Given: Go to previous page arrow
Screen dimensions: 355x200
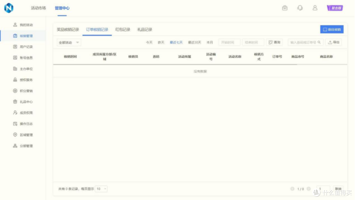Looking at the screenshot, I should tap(292, 189).
